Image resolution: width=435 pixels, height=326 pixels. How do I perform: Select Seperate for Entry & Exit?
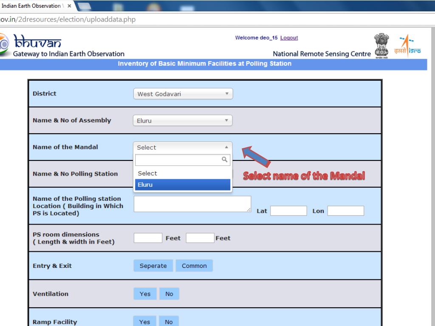(x=153, y=266)
